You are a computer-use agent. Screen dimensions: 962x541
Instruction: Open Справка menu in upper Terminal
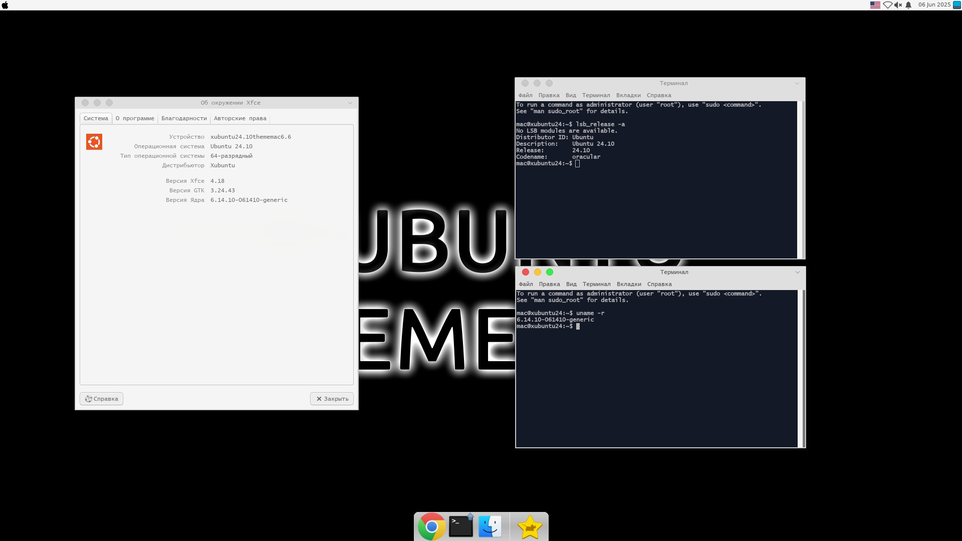click(659, 95)
